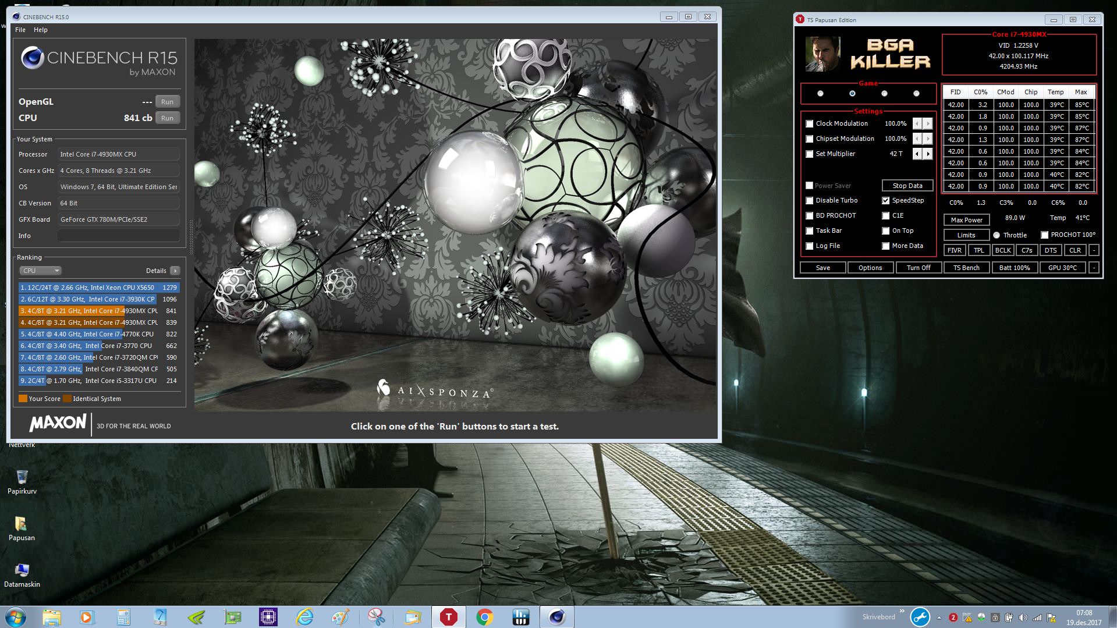Image resolution: width=1117 pixels, height=628 pixels.
Task: Open Paint from the taskbar
Action: tap(341, 617)
